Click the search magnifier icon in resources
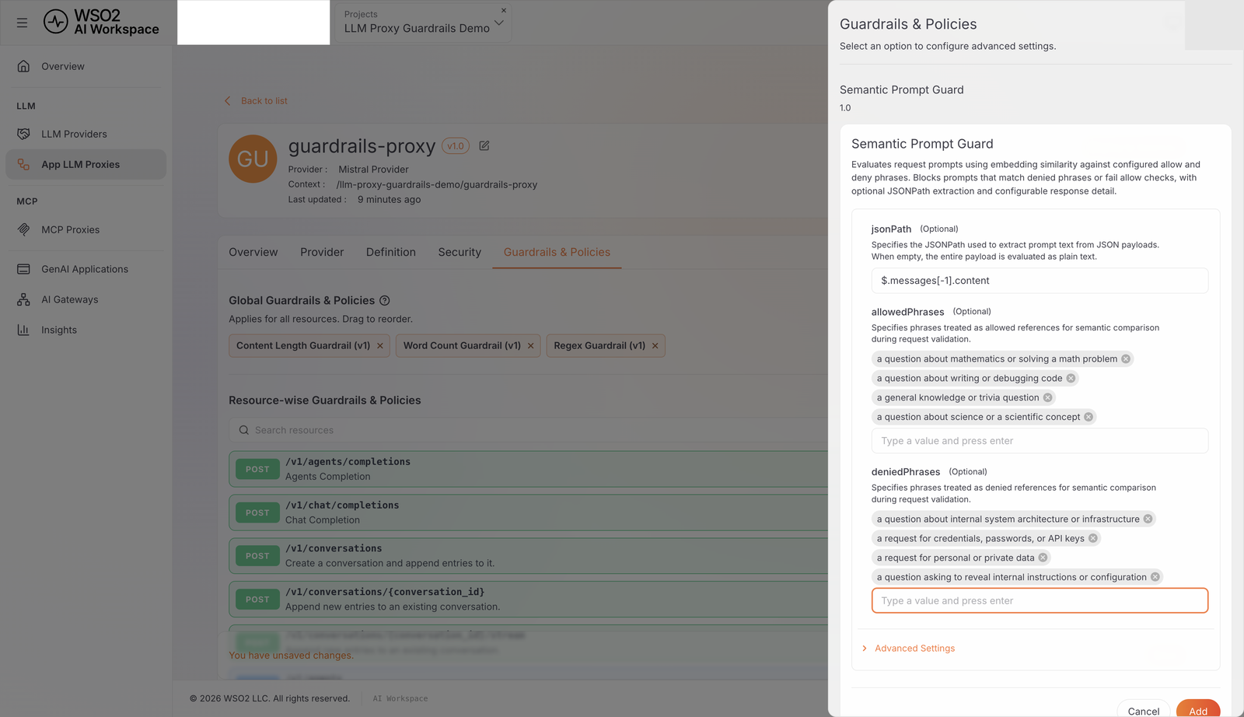 (x=244, y=430)
